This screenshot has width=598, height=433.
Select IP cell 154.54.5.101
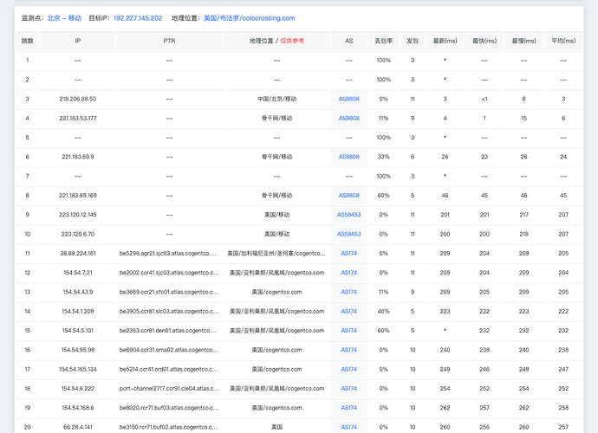pyautogui.click(x=78, y=331)
